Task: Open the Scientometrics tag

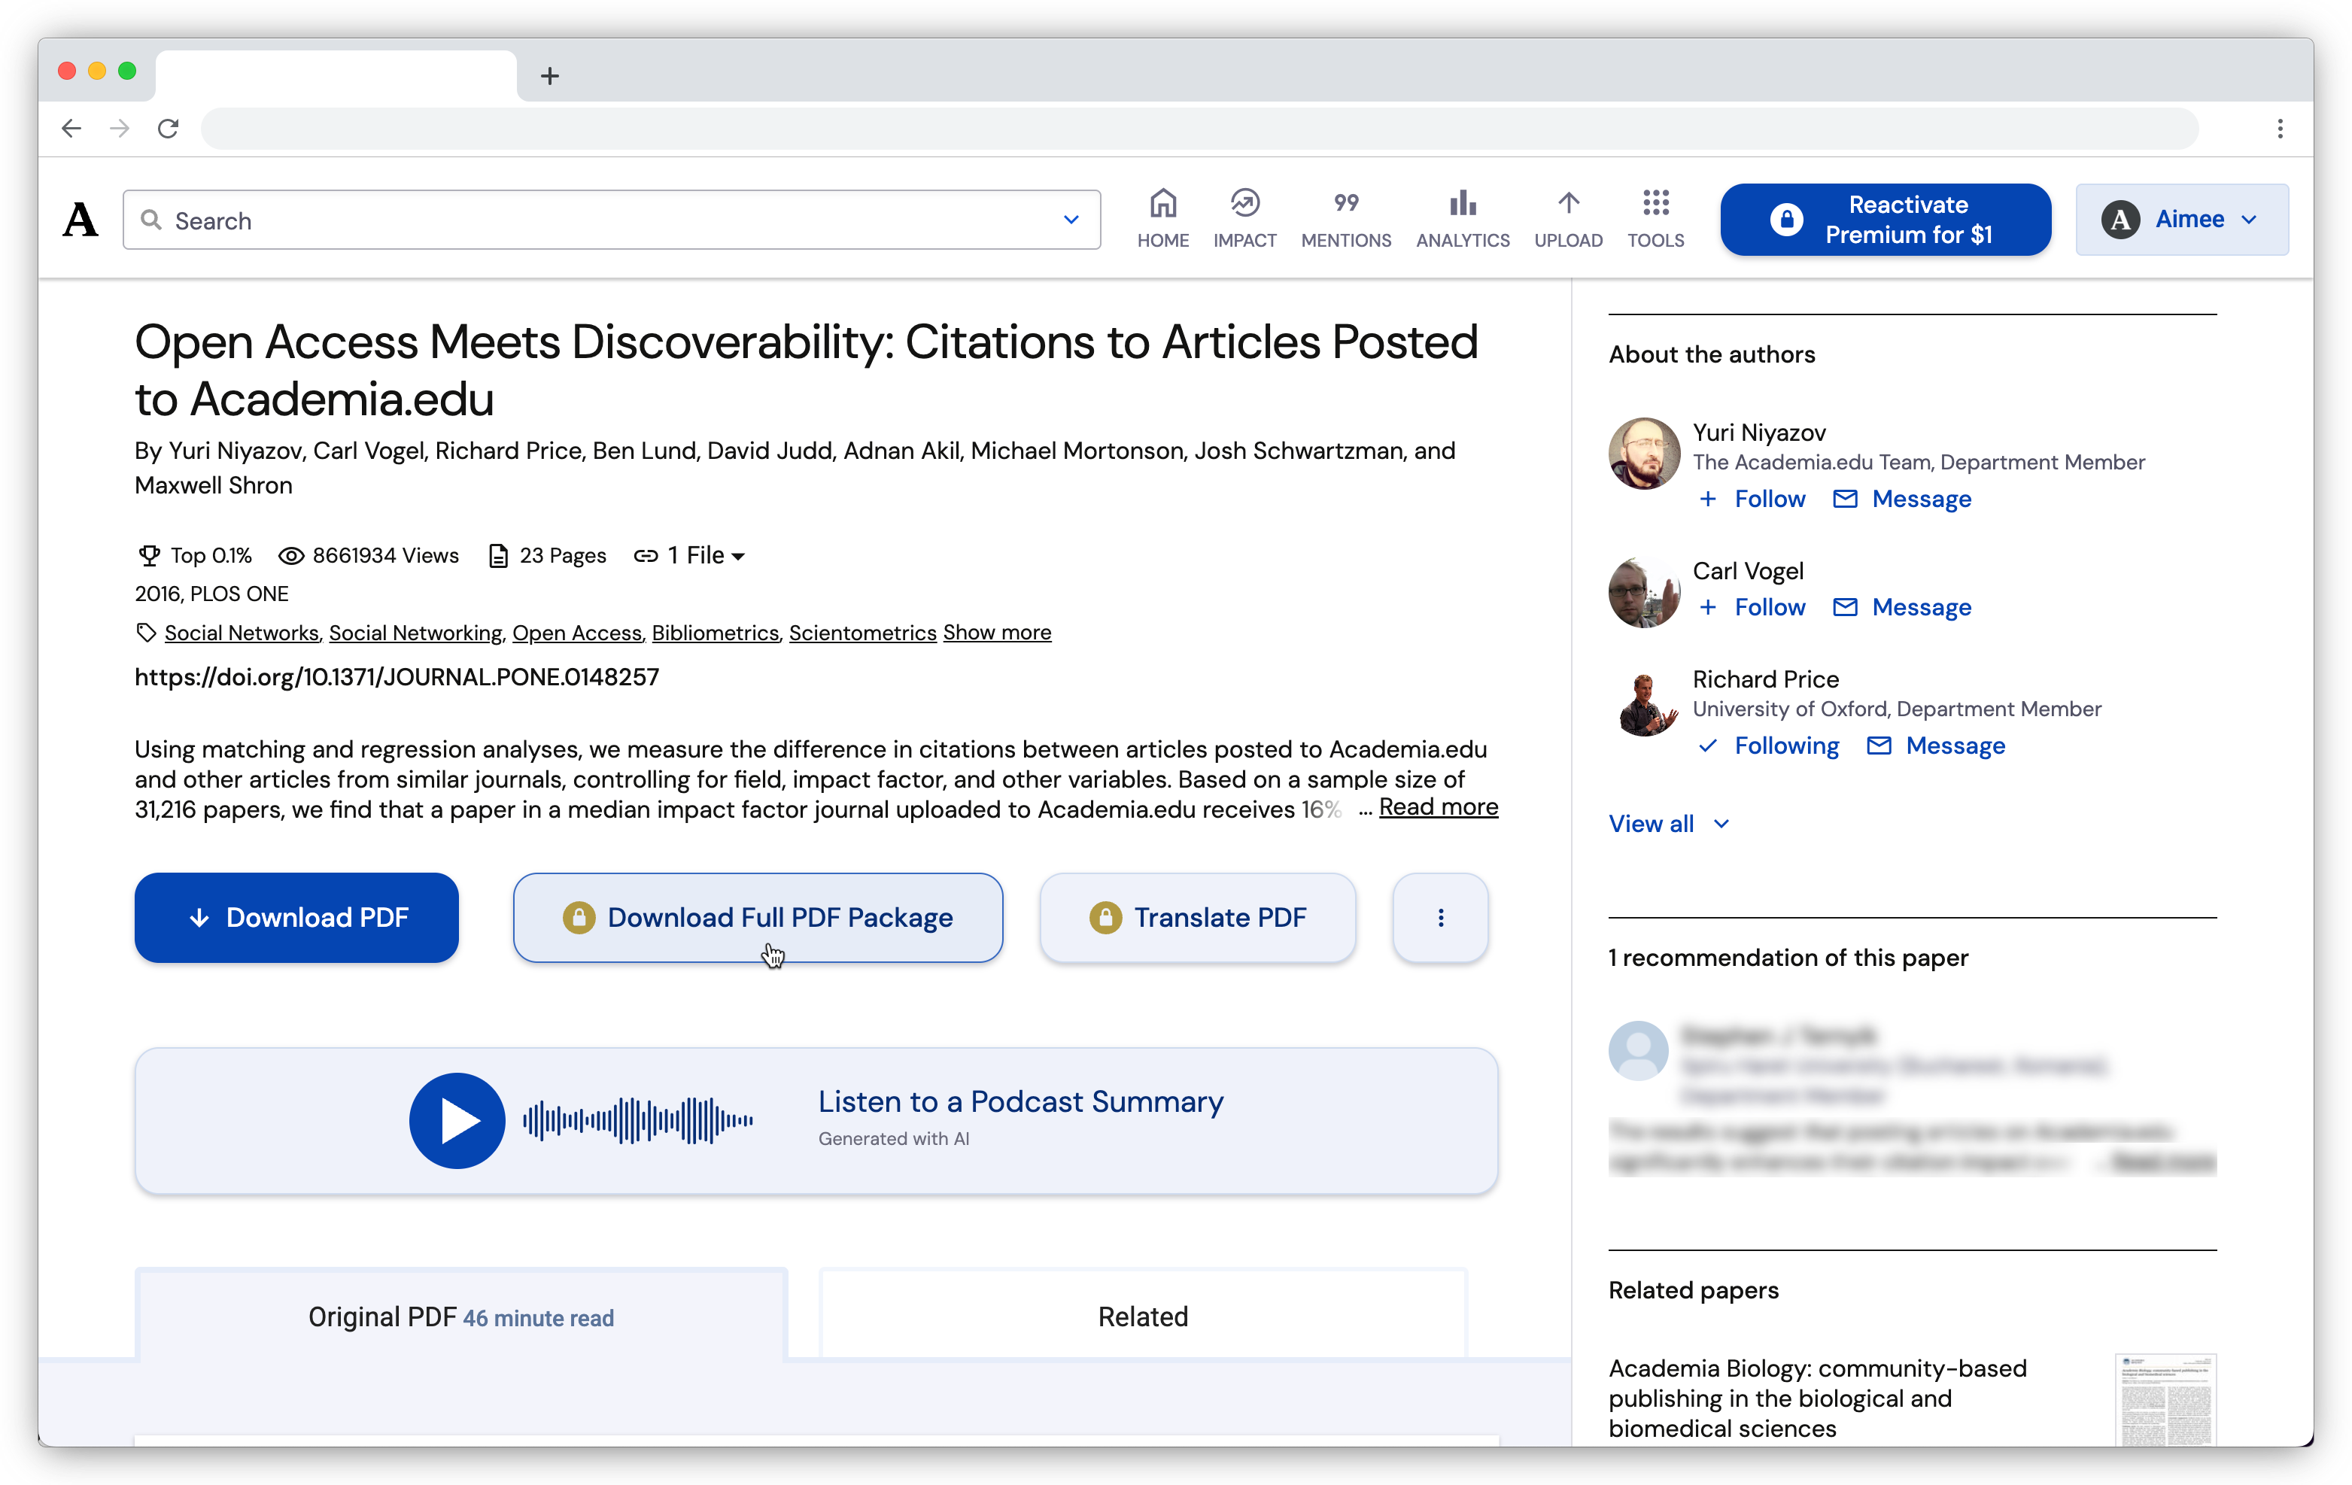Action: (862, 633)
